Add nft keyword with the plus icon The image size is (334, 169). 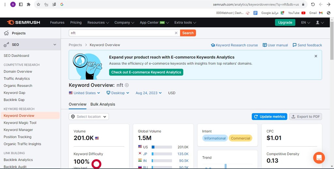click(127, 85)
